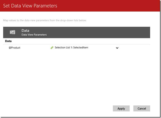Click the bold Data title in gray header
The width and height of the screenshot is (161, 118).
[x=25, y=30]
